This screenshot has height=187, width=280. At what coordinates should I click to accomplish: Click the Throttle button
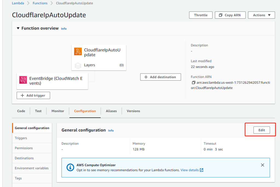click(x=201, y=15)
